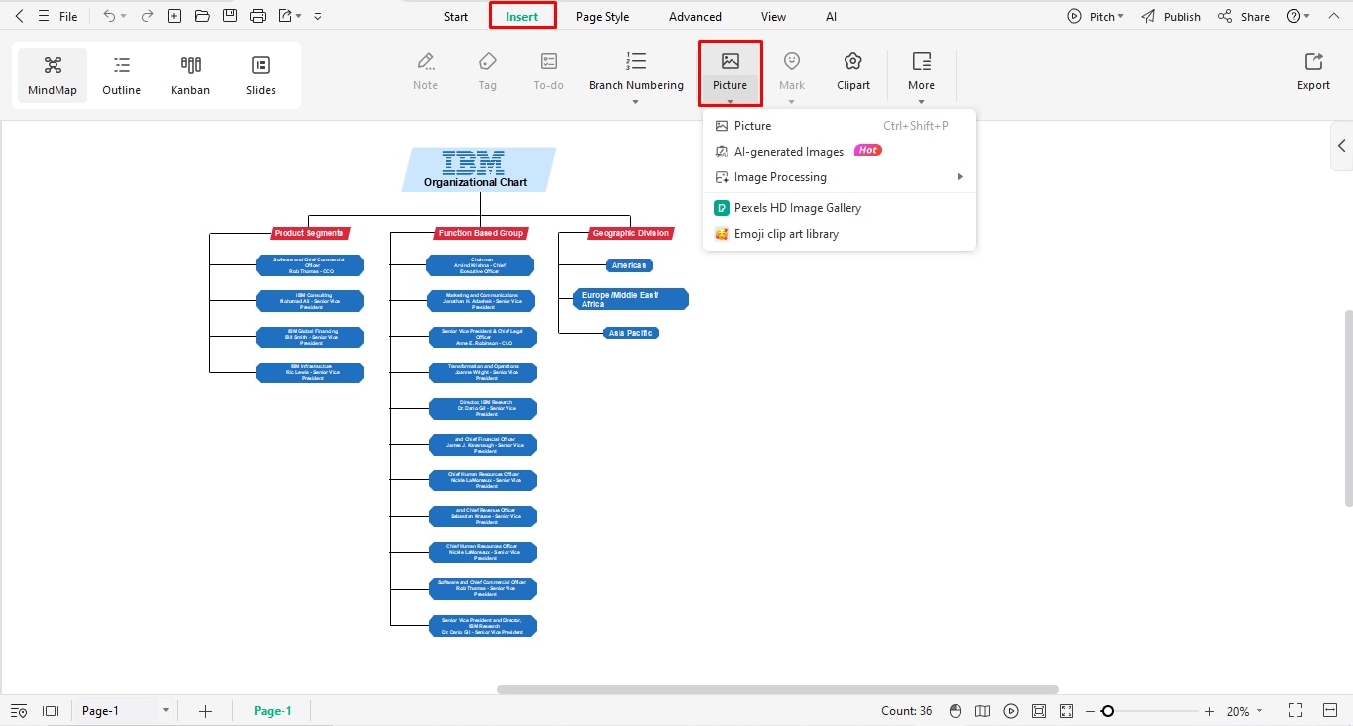1353x726 pixels.
Task: Switch to Outline view mode
Action: click(122, 75)
